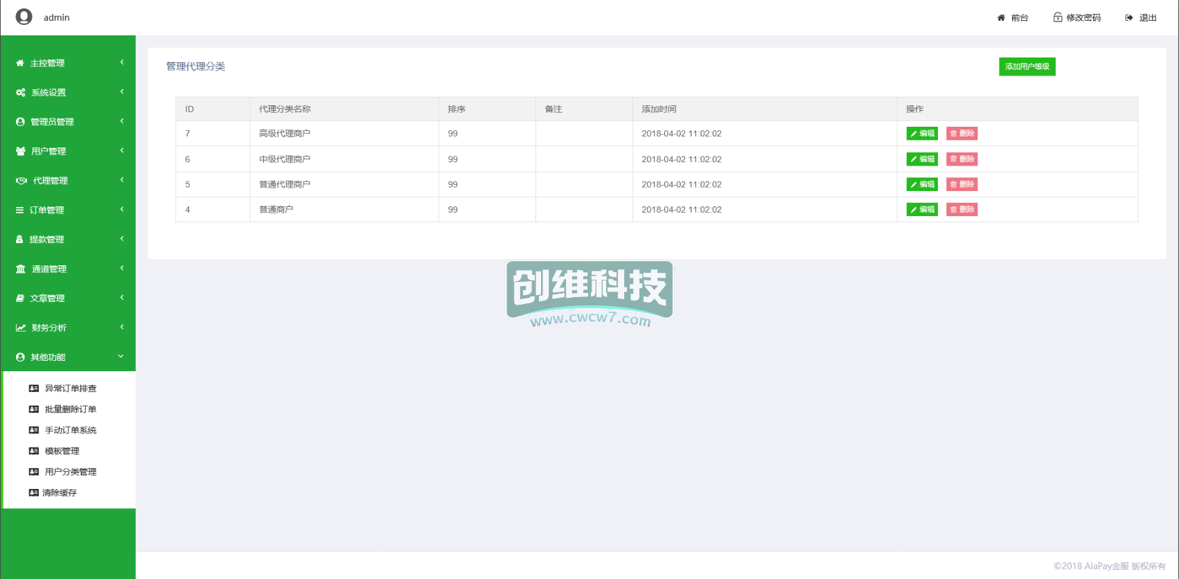1179x579 pixels.
Task: Expand the 提款管理 sidebar chevron
Action: point(122,239)
